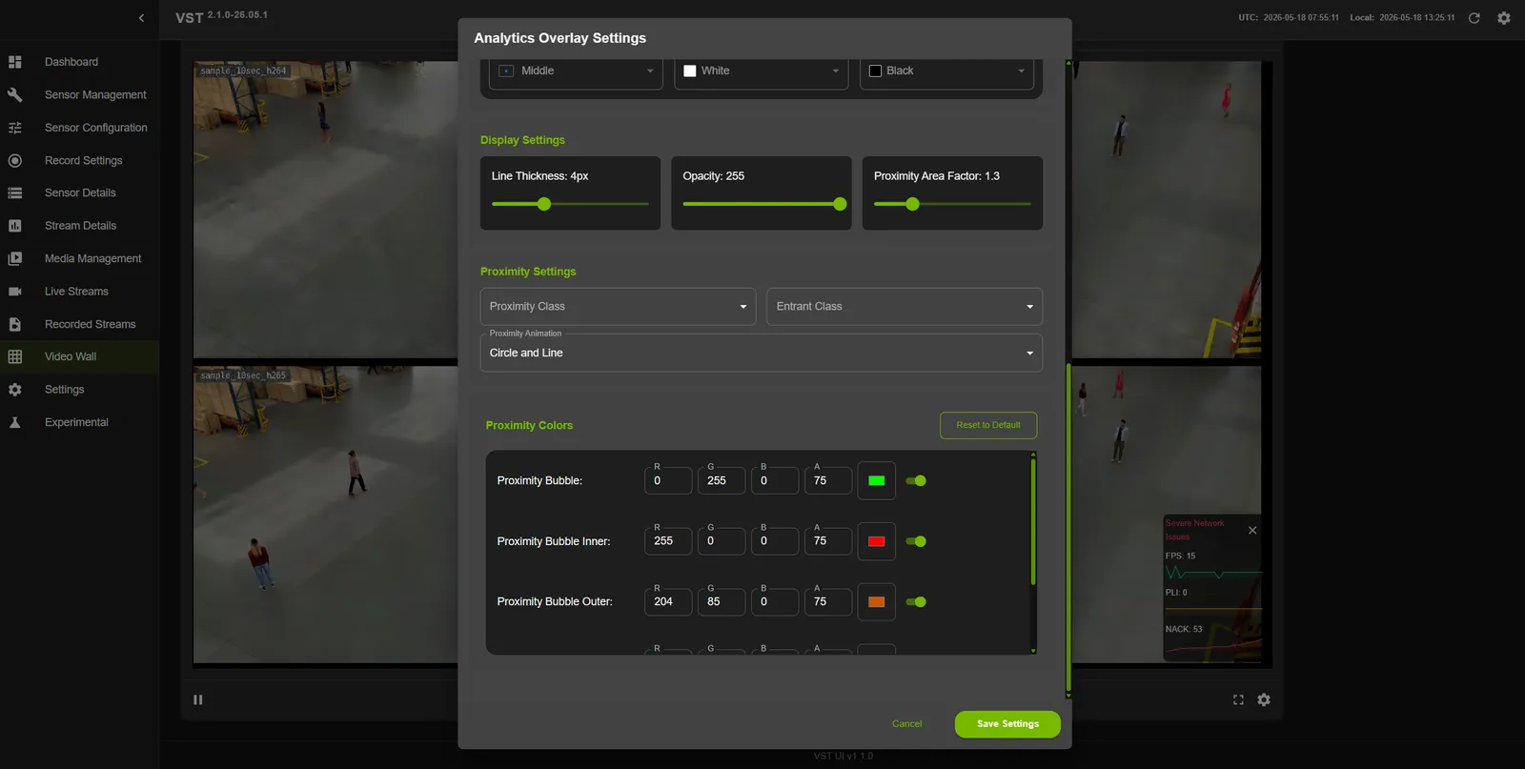The height and width of the screenshot is (769, 1525).
Task: Pause the video wall playback
Action: [x=198, y=699]
